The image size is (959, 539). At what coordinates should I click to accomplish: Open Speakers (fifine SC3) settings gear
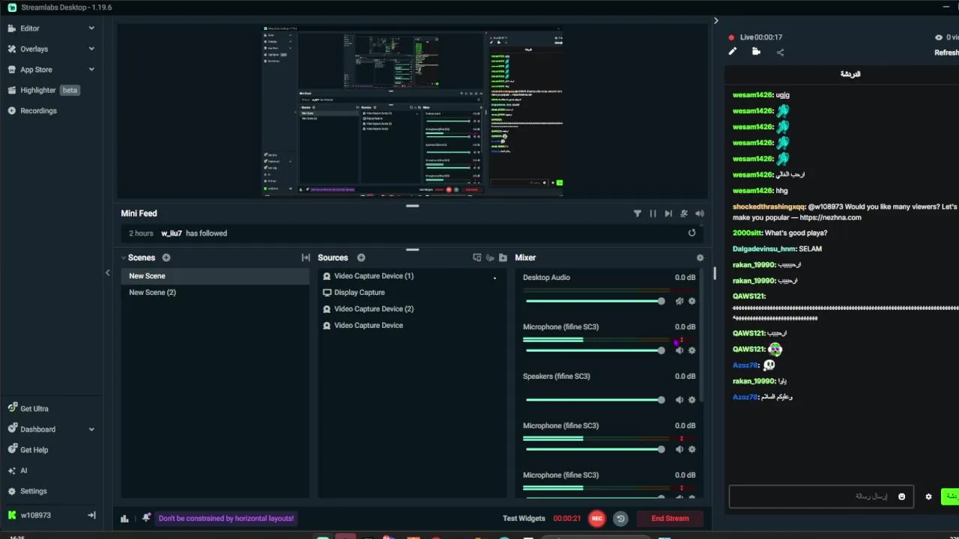coord(692,400)
